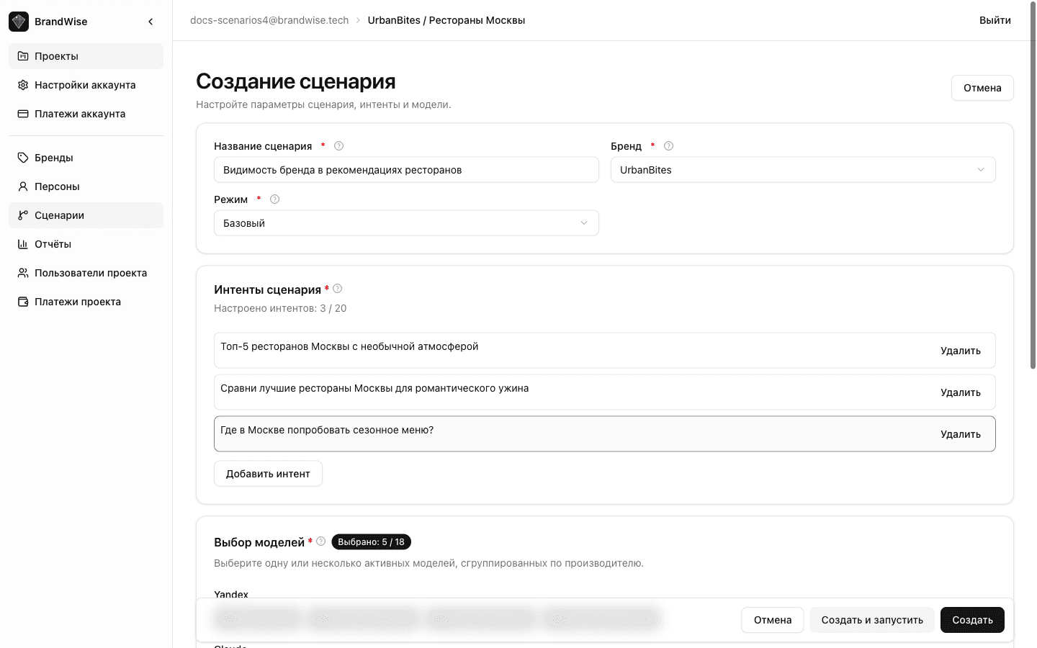Image resolution: width=1037 pixels, height=648 pixels.
Task: Click the bar-chart icon for Отчёты
Action: 22,243
